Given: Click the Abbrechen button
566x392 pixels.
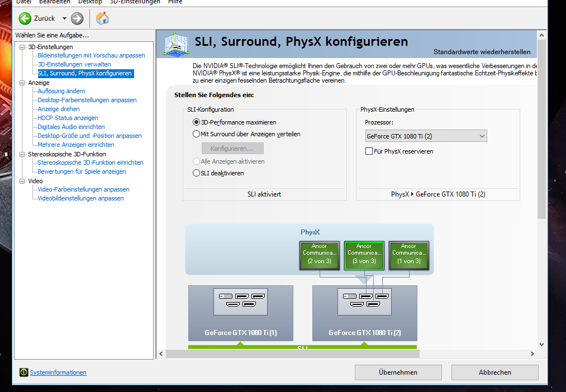Looking at the screenshot, I should (x=495, y=372).
